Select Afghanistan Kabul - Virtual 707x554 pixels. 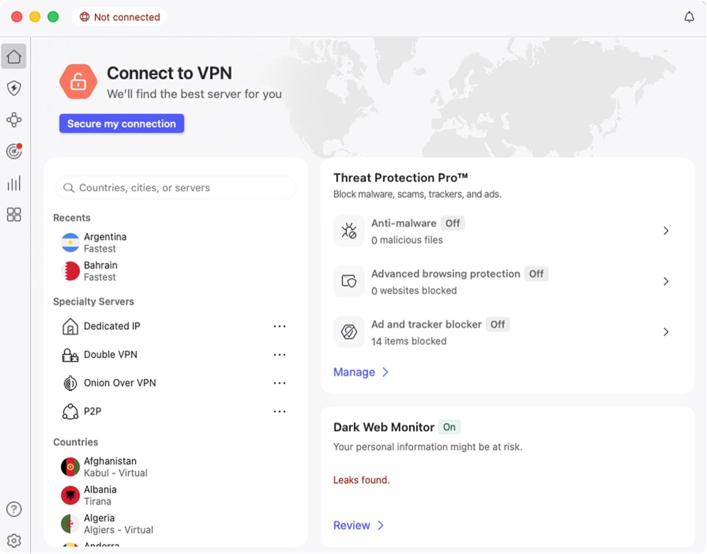pos(175,467)
